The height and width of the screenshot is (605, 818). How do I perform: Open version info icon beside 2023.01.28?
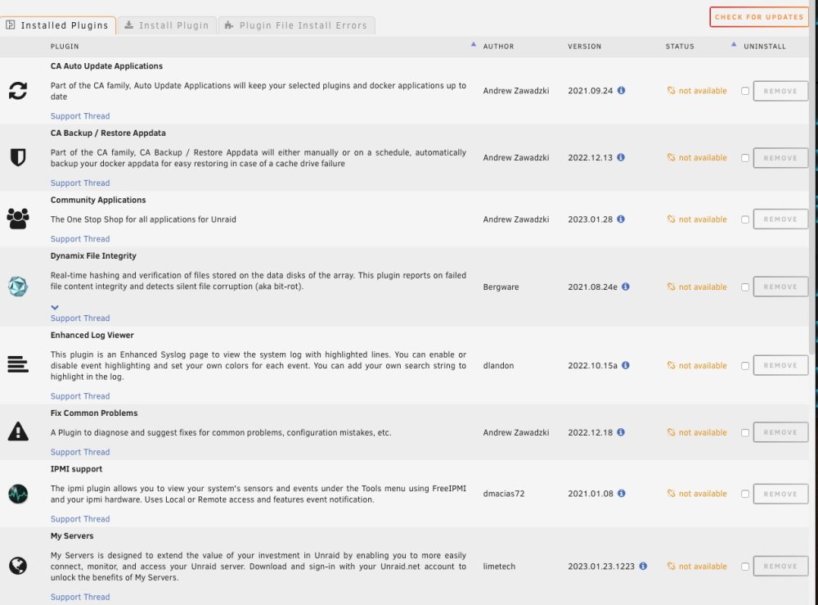(x=621, y=219)
